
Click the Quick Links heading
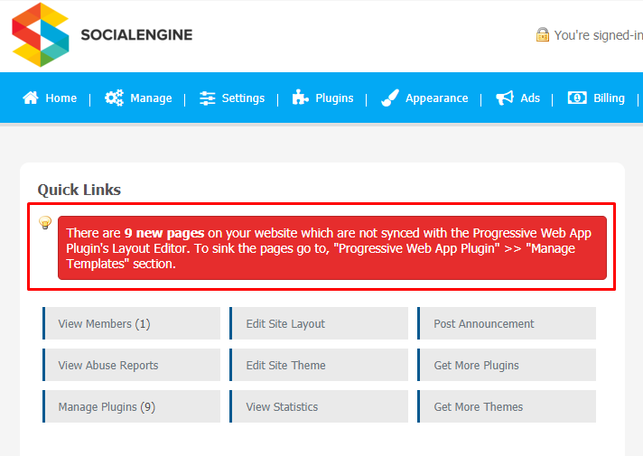pos(79,190)
